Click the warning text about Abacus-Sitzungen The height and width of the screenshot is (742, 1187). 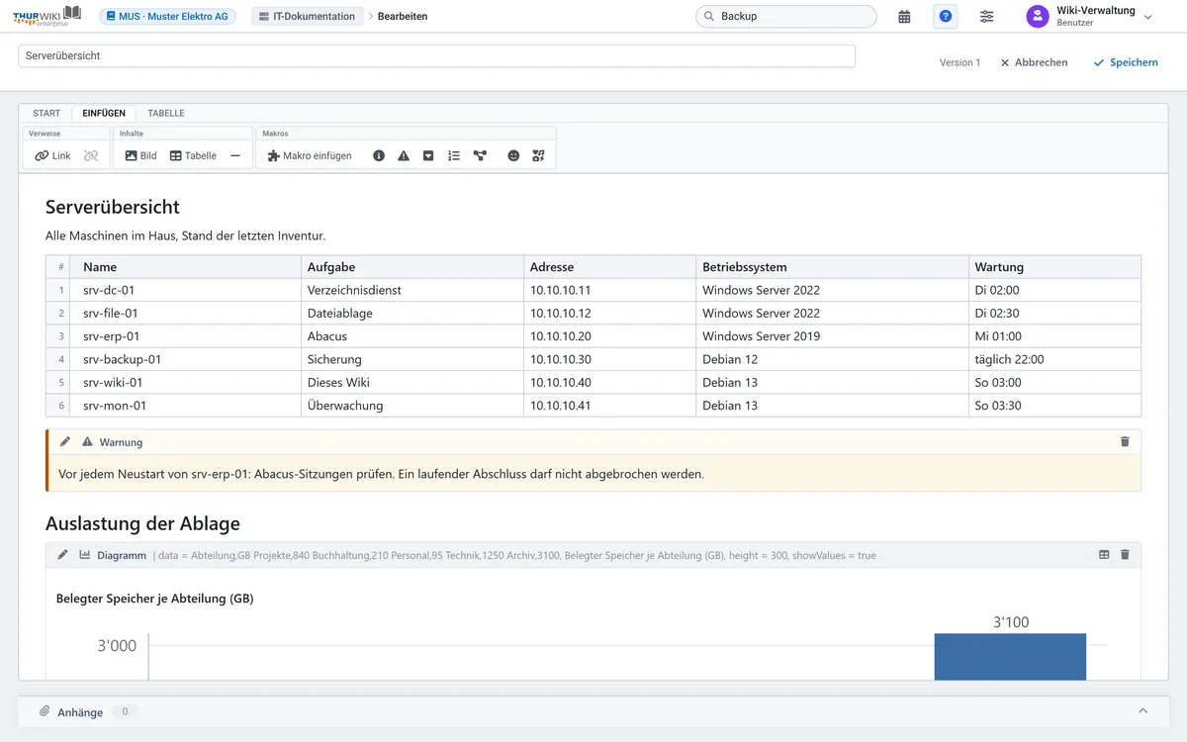[381, 474]
